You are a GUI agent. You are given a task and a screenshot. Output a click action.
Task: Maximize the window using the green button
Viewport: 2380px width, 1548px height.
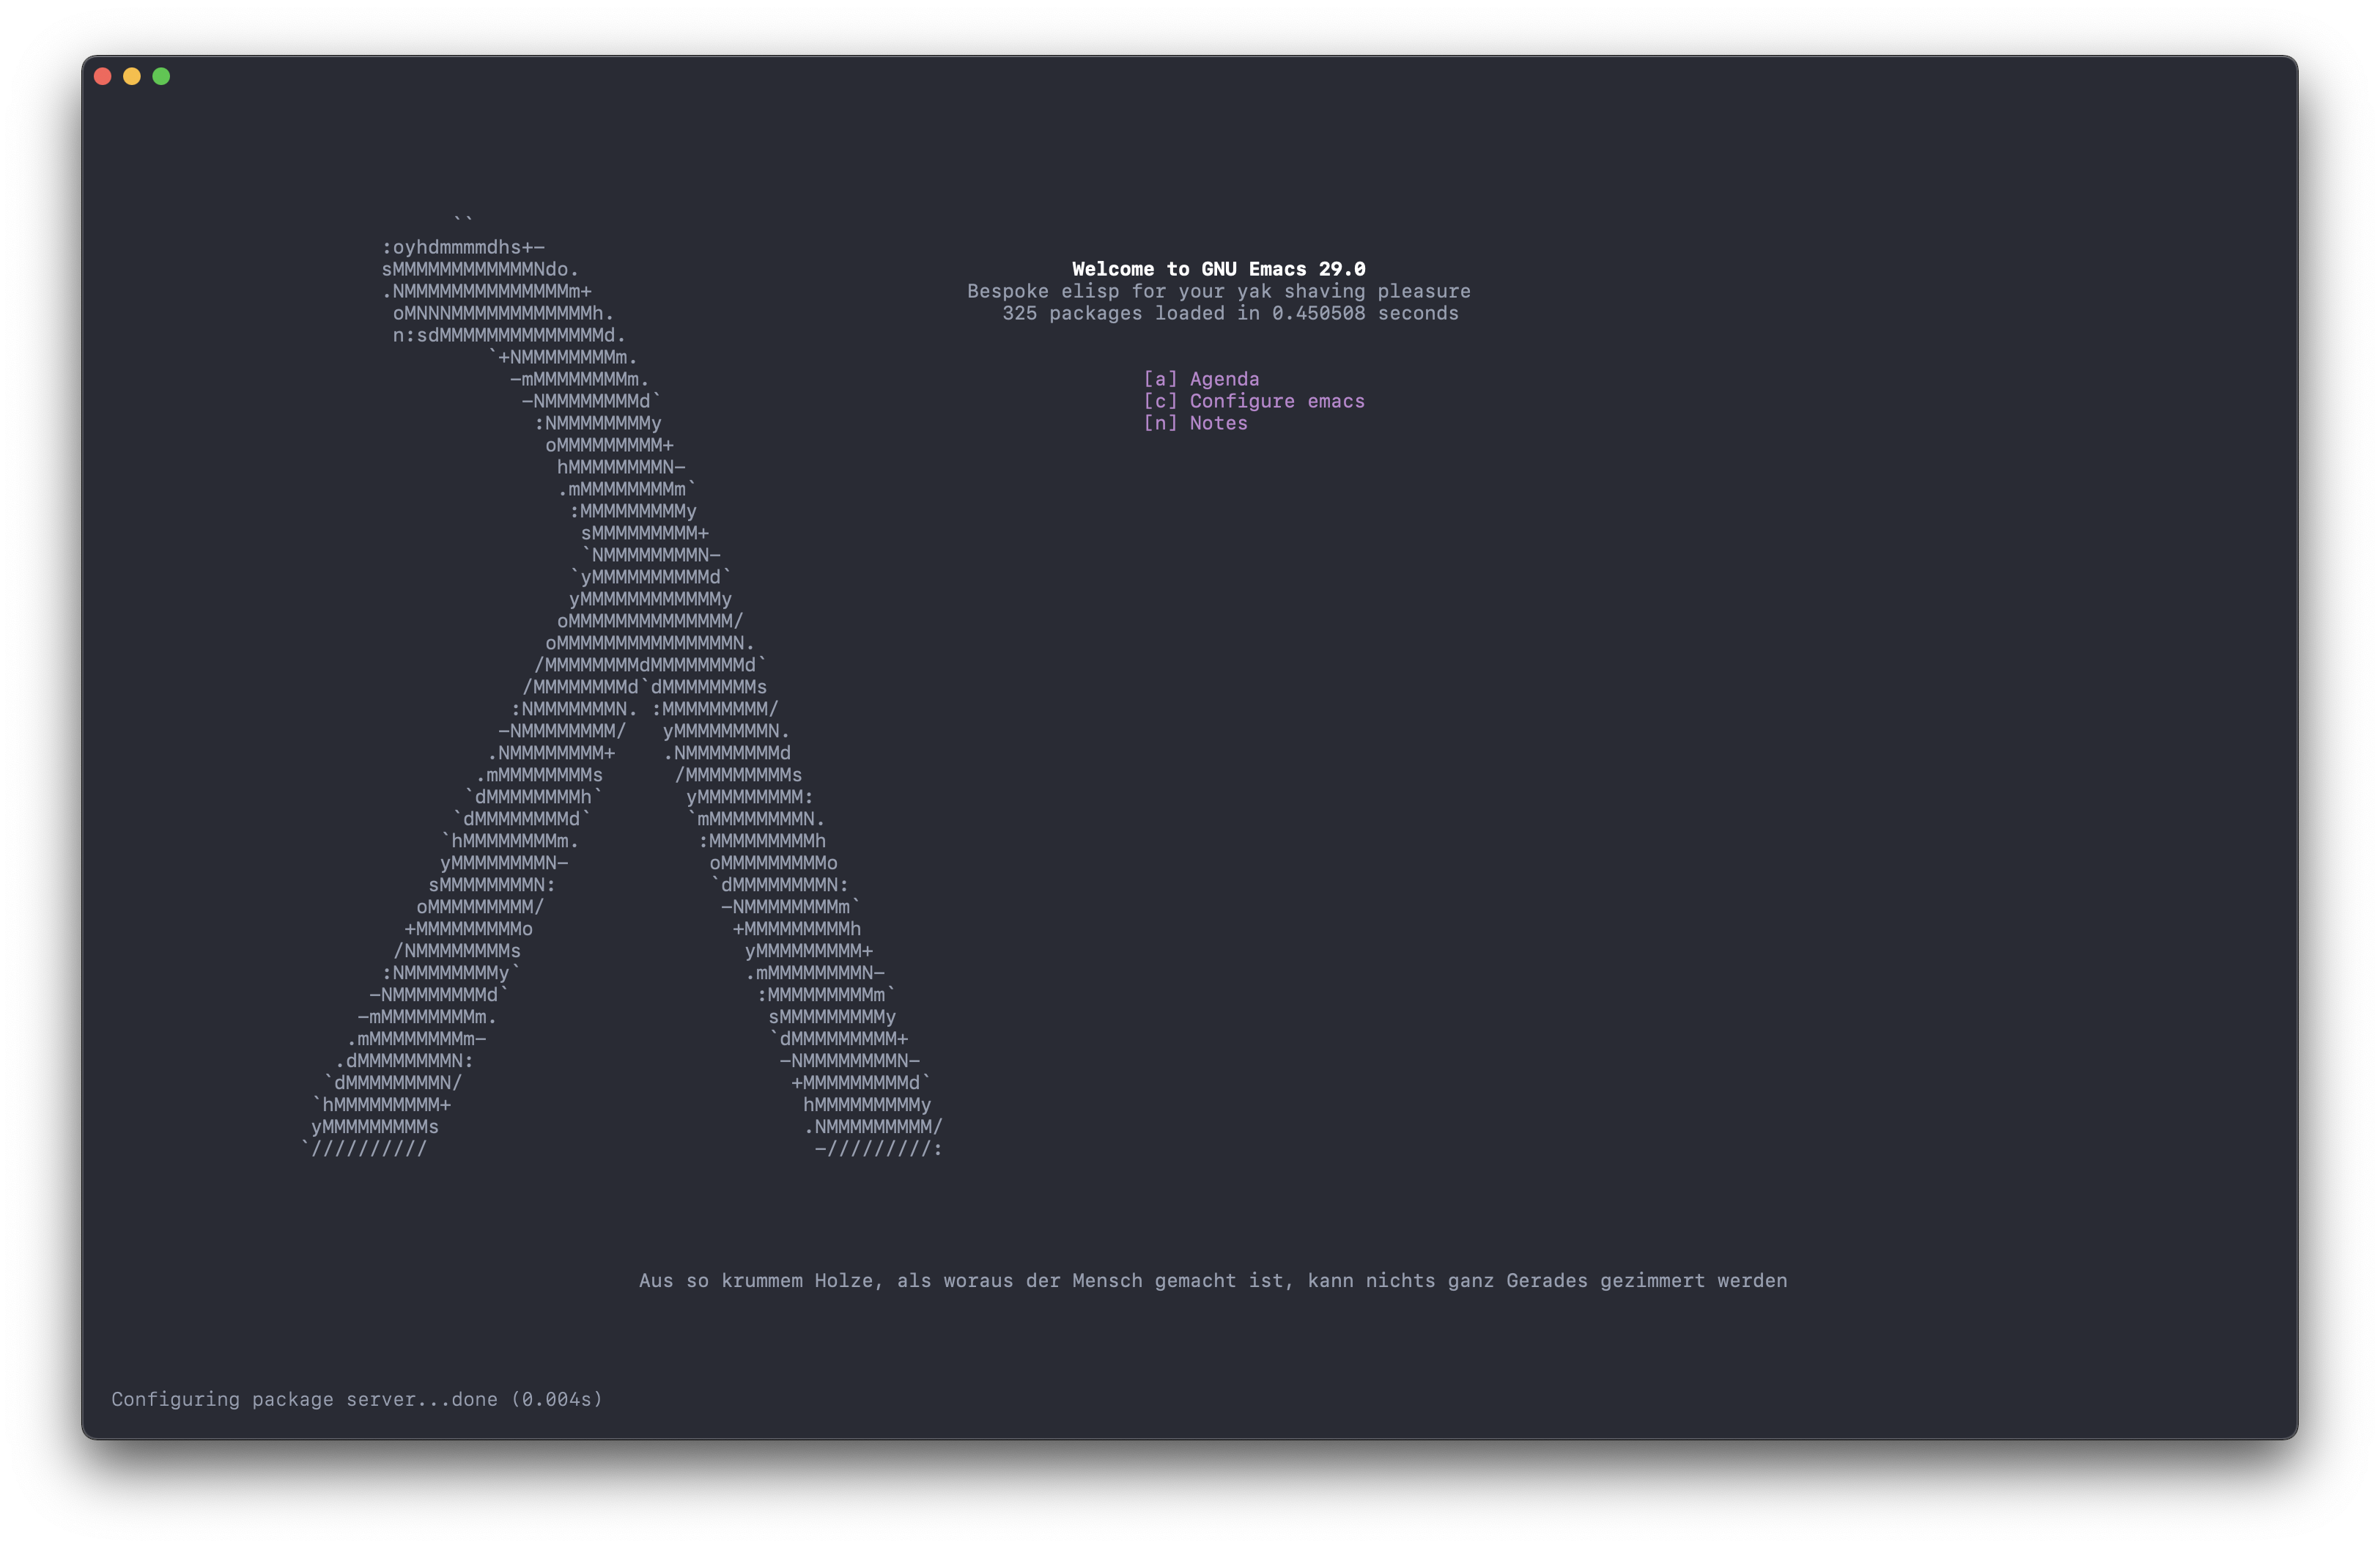[161, 77]
